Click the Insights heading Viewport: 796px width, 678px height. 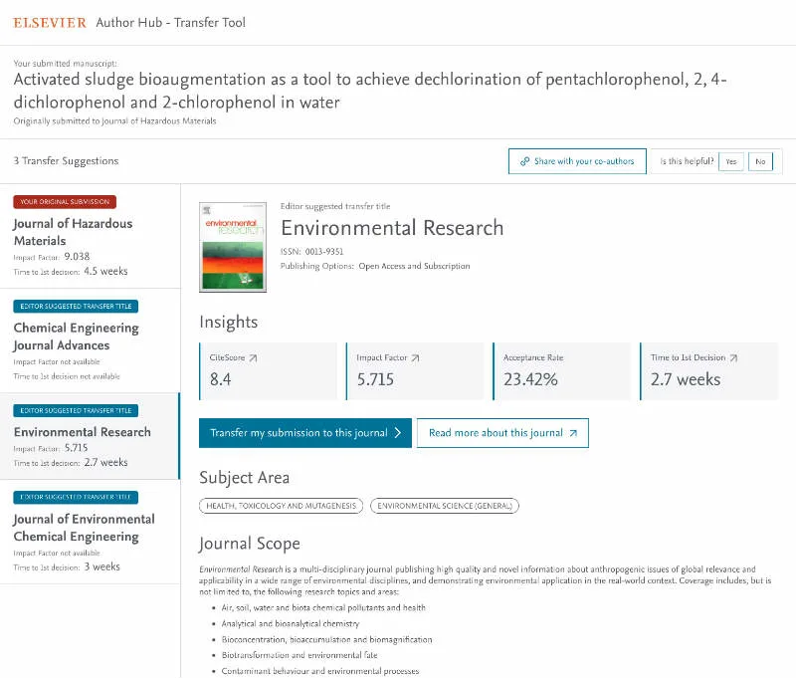[x=229, y=322]
